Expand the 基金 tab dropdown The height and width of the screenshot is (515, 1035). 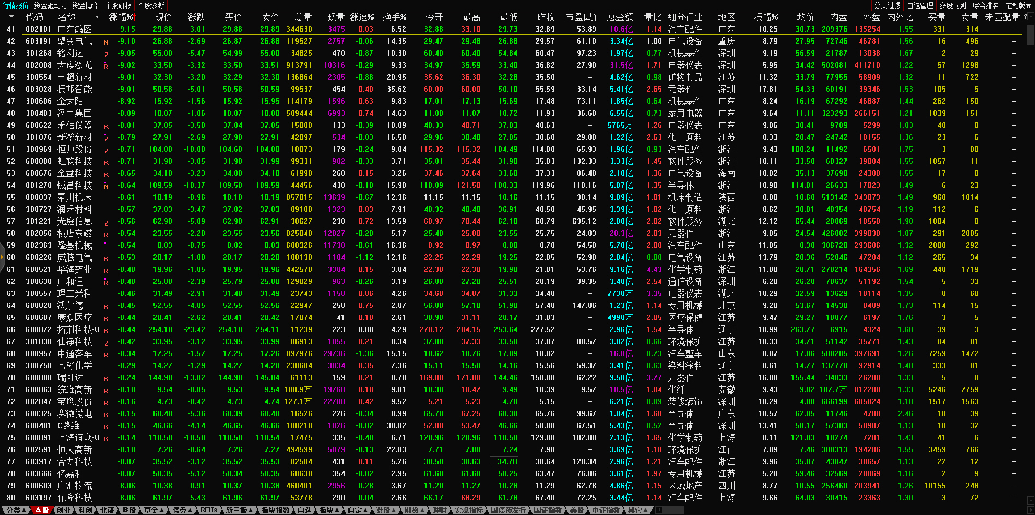(x=153, y=510)
